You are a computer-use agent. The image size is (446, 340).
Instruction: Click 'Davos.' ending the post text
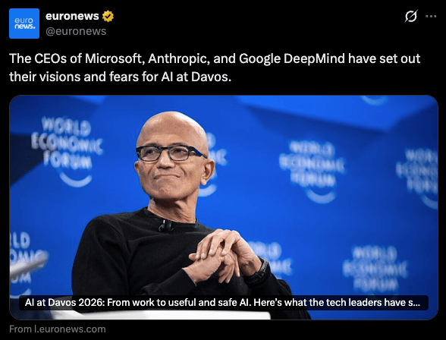(212, 77)
